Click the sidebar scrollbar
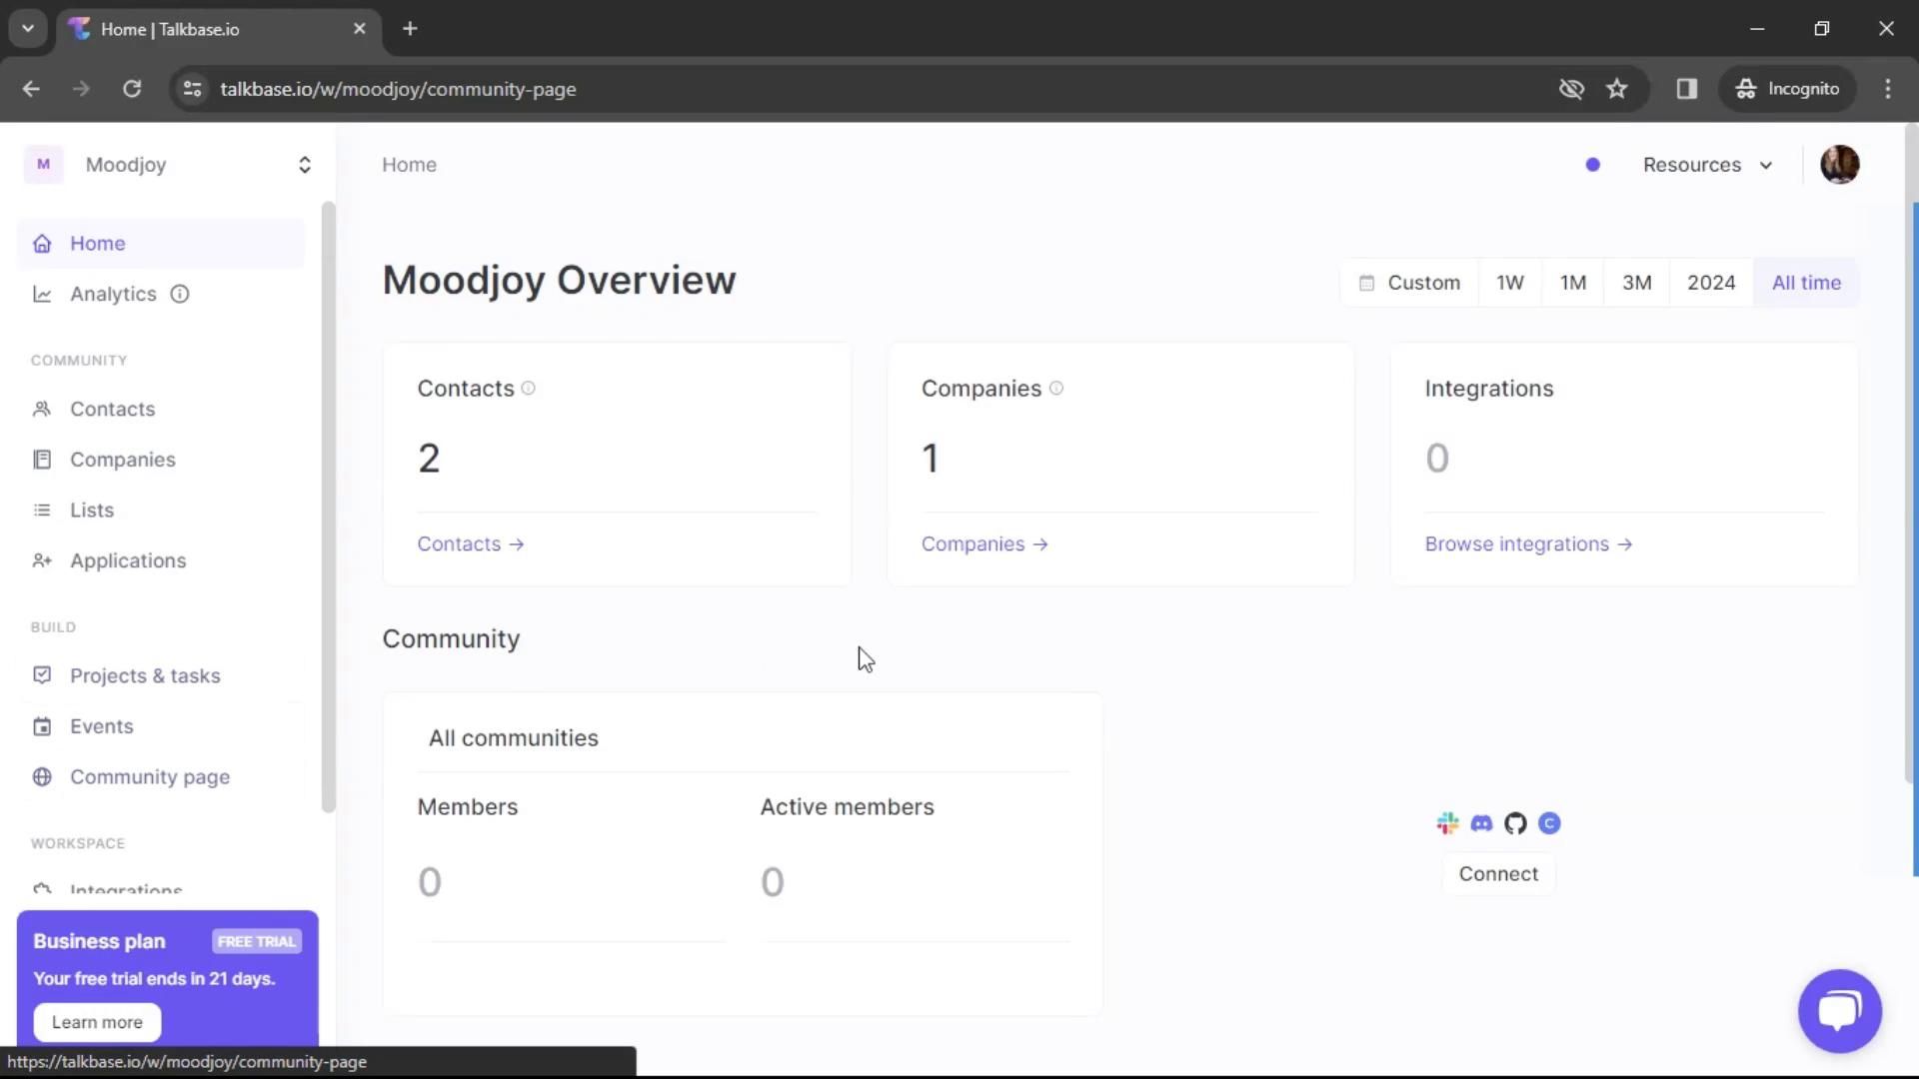Image resolution: width=1919 pixels, height=1079 pixels. (x=328, y=507)
